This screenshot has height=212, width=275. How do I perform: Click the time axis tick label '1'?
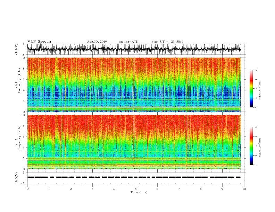pos(49,189)
